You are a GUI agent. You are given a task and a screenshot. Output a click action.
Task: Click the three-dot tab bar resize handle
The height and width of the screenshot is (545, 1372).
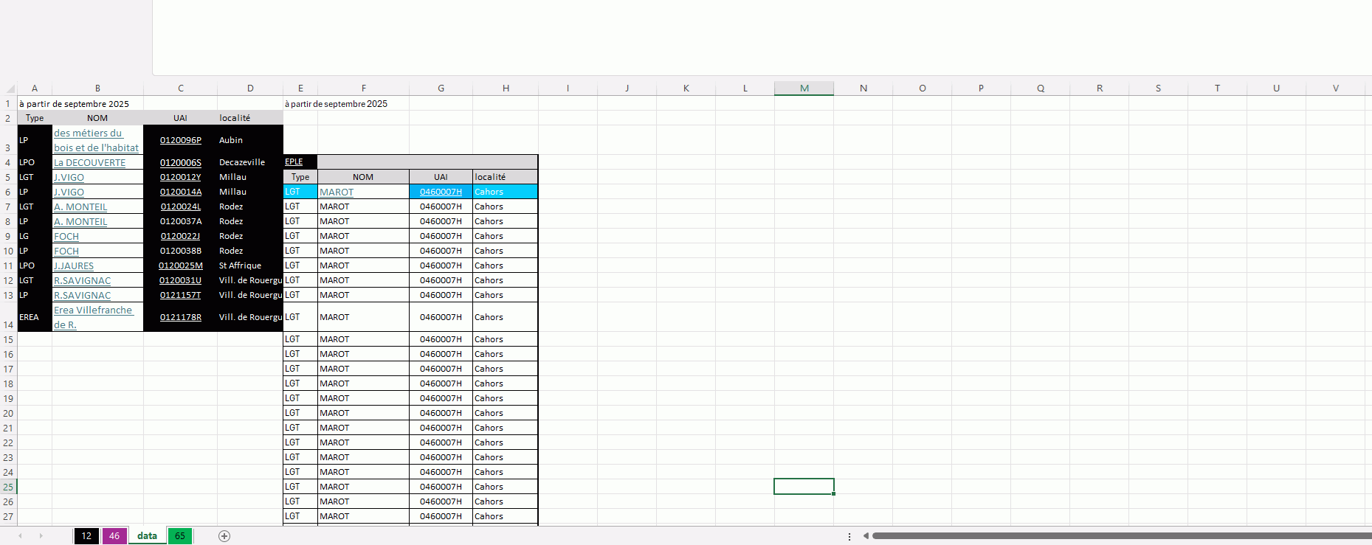tap(849, 536)
